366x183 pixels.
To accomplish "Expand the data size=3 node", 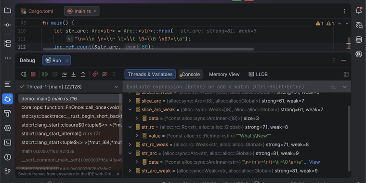I will tap(137, 118).
